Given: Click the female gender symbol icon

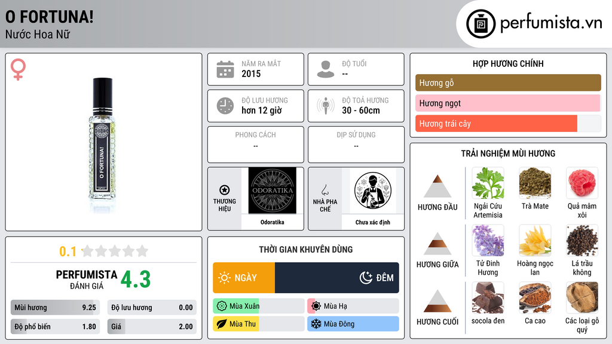Looking at the screenshot, I should [x=18, y=69].
